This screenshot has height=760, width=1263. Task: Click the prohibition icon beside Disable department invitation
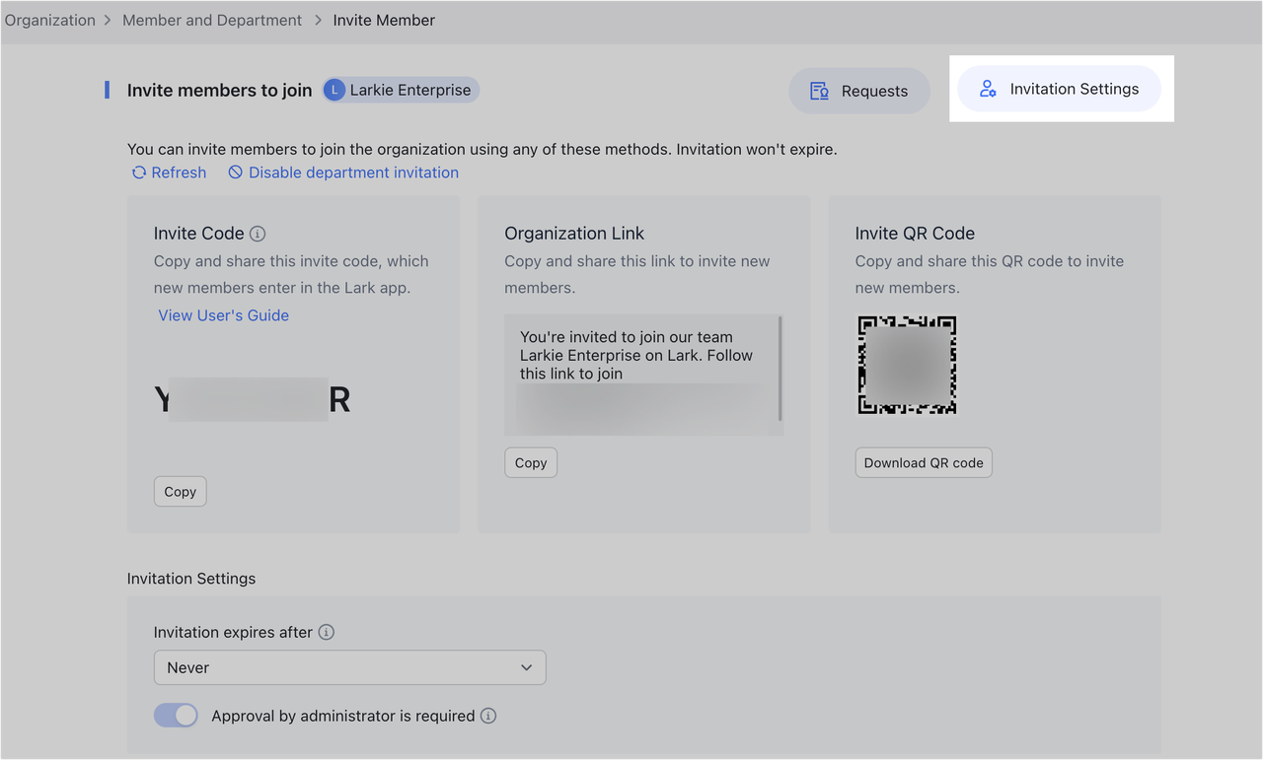(x=235, y=172)
